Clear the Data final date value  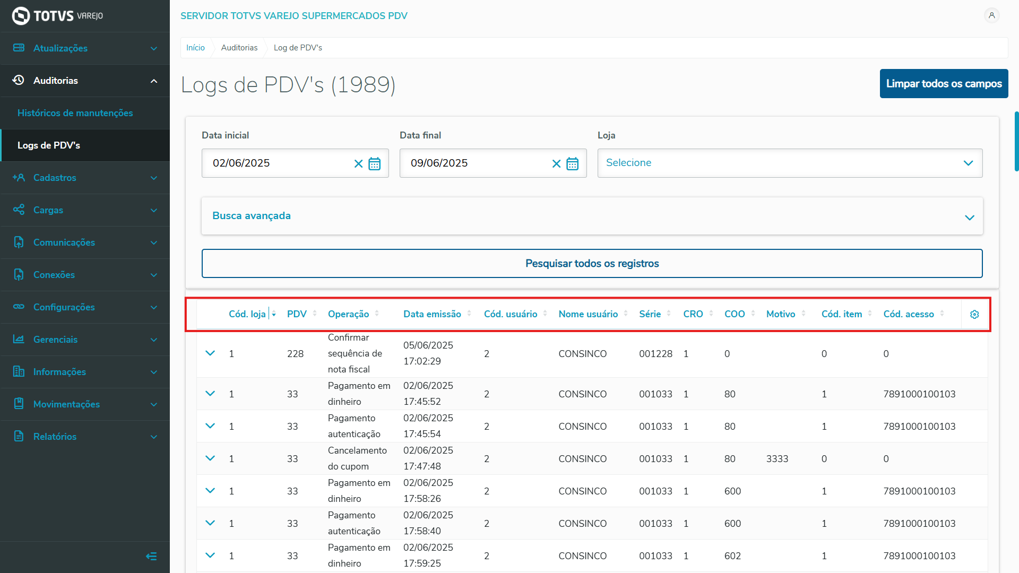coord(556,163)
